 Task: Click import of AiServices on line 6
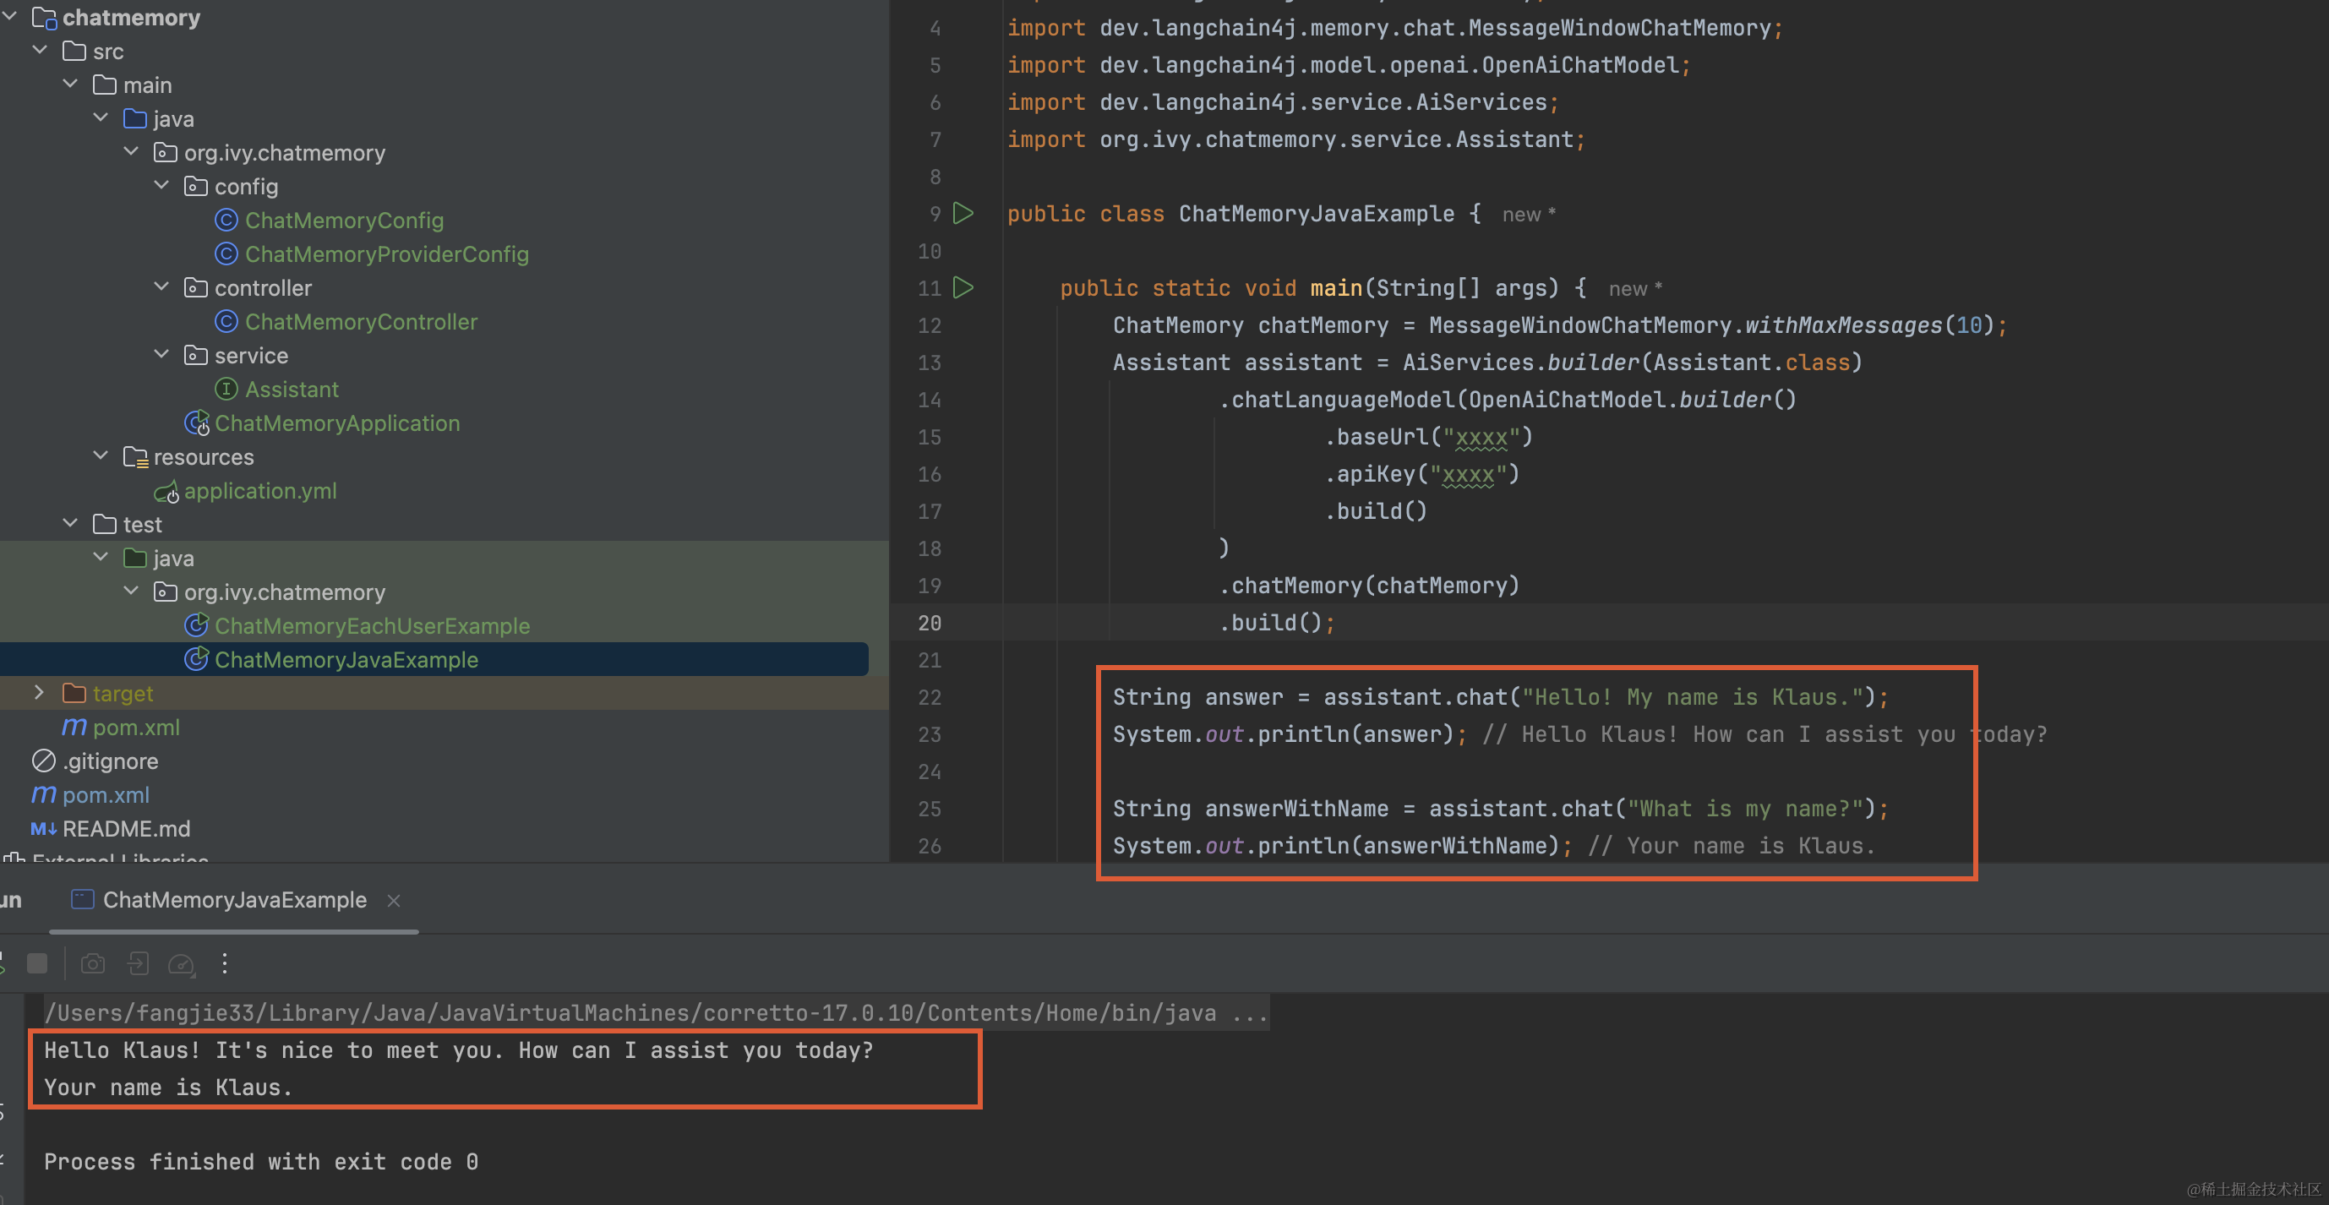point(1283,102)
